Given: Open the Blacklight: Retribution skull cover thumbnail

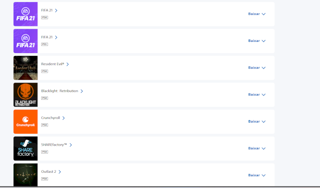Looking at the screenshot, I should pos(26,95).
